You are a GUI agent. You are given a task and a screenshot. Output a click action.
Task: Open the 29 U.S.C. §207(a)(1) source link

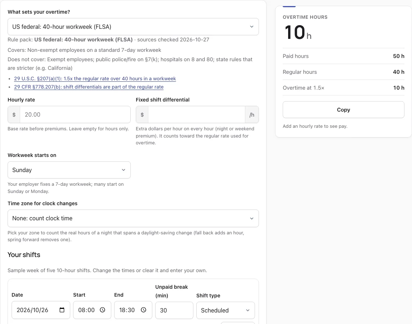tap(95, 78)
